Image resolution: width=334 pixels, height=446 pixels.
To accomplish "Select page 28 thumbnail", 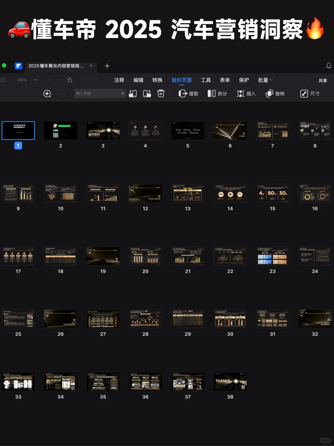I will pyautogui.click(x=145, y=319).
